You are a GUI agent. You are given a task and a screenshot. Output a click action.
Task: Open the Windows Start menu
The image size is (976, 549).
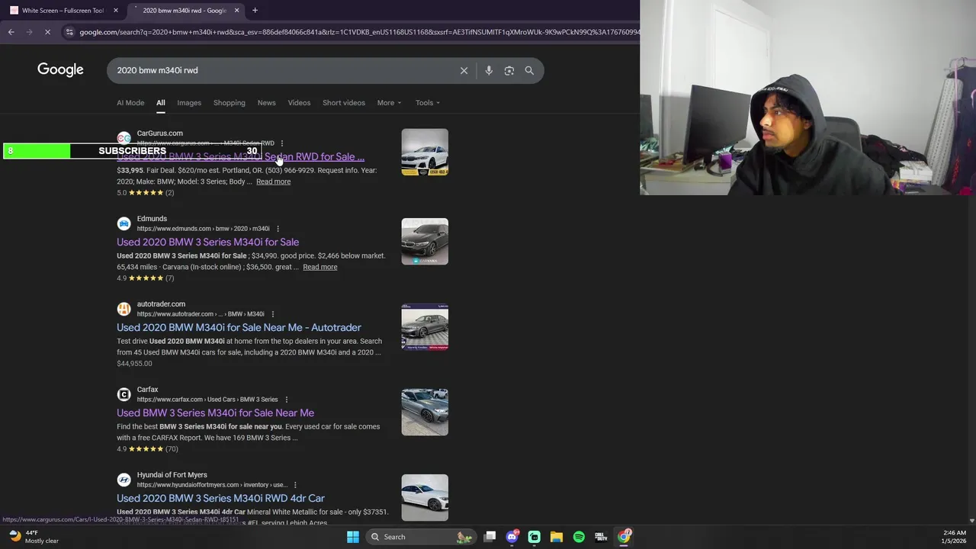click(x=352, y=537)
